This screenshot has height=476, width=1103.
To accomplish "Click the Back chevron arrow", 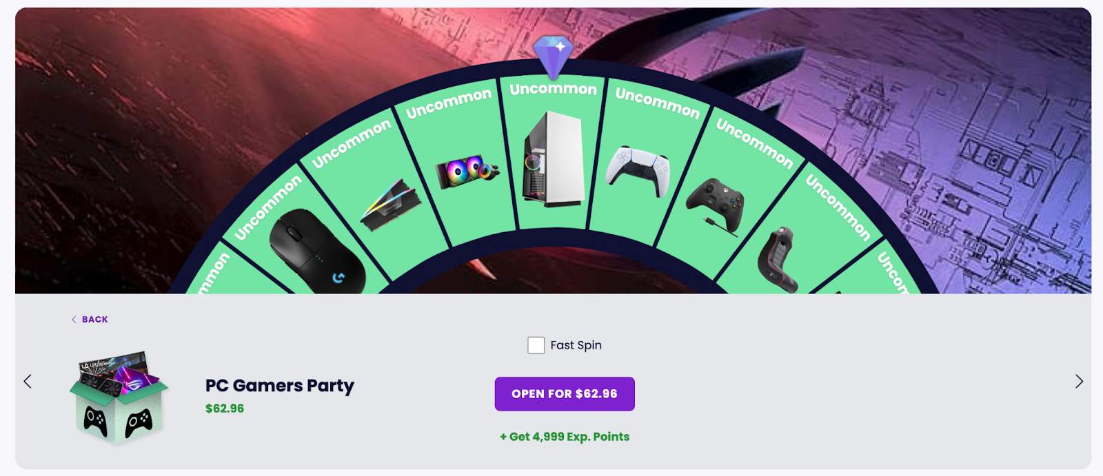I will coord(74,320).
